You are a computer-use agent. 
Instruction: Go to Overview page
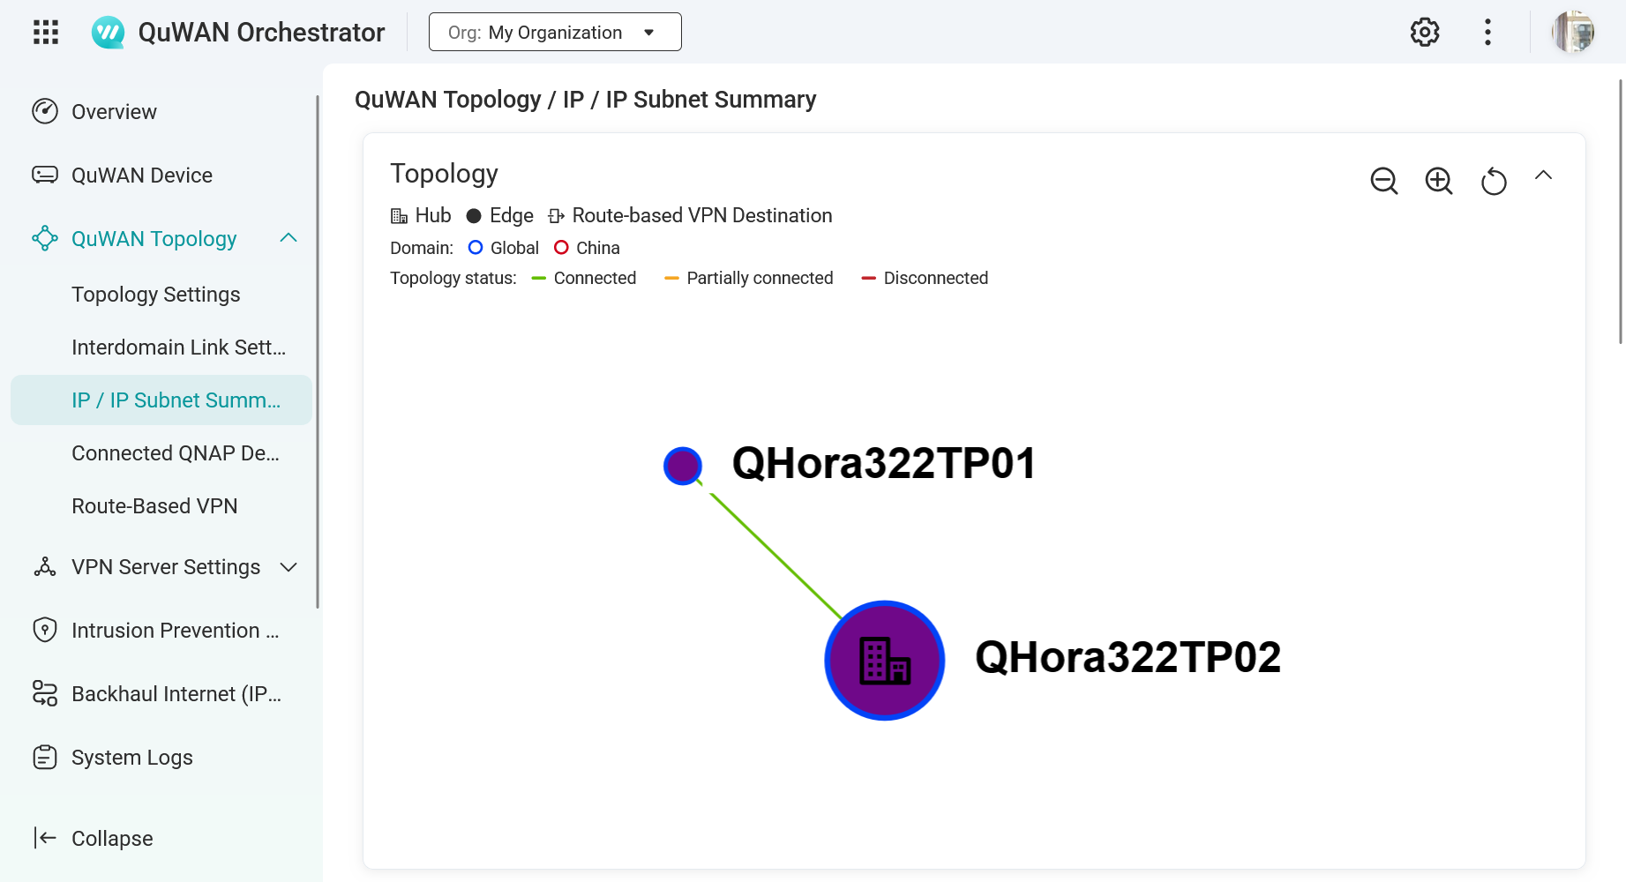pyautogui.click(x=114, y=112)
